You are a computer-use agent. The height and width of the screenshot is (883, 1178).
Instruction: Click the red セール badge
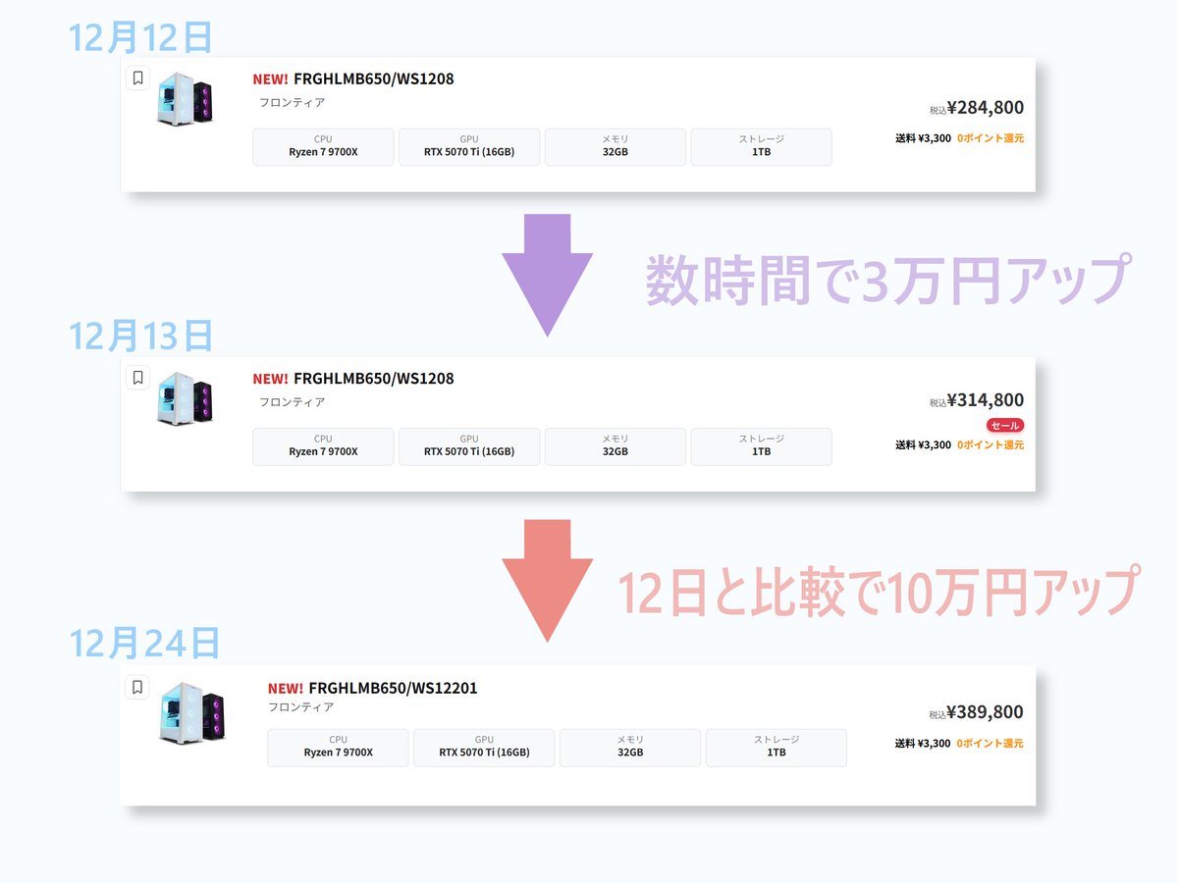tap(1005, 426)
